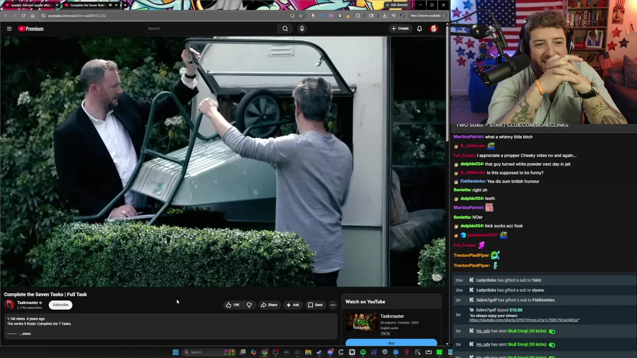Viewport: 637px width, 358px height.
Task: Click the blue Buy button
Action: pyautogui.click(x=391, y=343)
